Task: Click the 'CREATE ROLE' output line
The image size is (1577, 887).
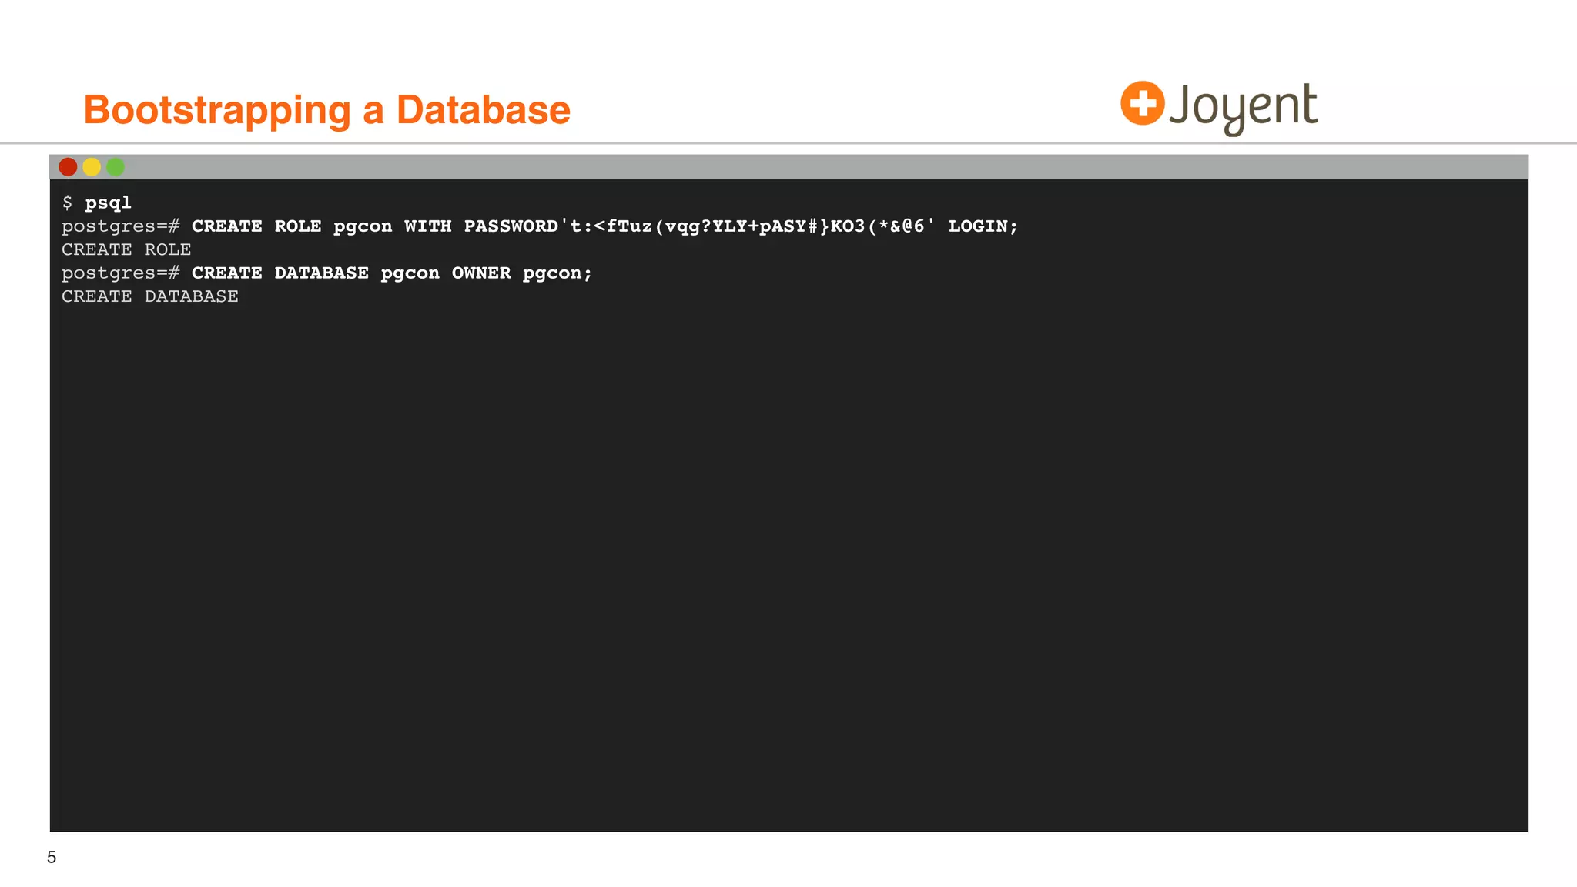Action: [126, 249]
